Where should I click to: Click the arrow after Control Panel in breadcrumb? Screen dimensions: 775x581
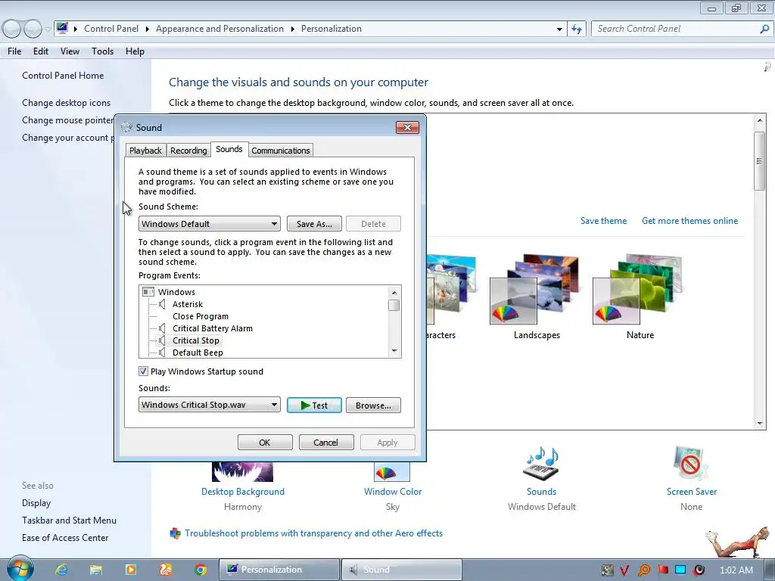tap(148, 30)
